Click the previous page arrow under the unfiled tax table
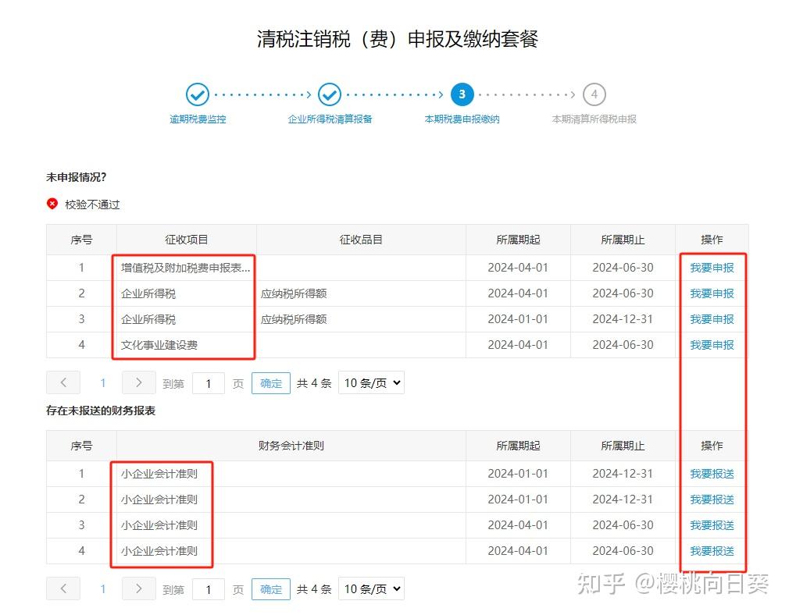 (63, 382)
